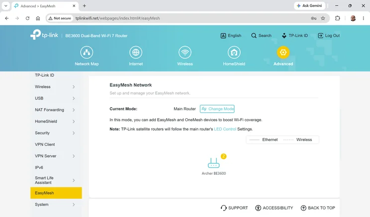Click the Search magnifier icon
Viewport: 370px width, 217px height.
point(254,36)
